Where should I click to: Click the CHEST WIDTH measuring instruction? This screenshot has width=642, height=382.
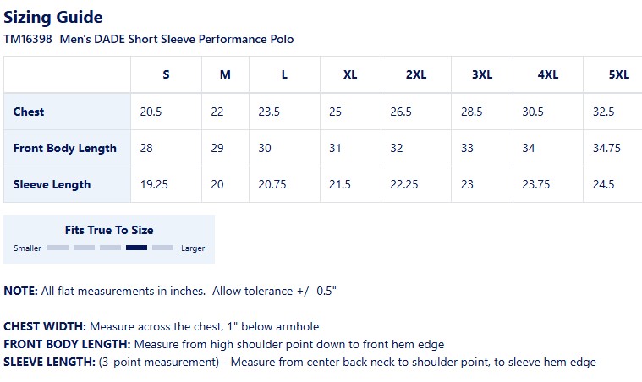click(161, 326)
